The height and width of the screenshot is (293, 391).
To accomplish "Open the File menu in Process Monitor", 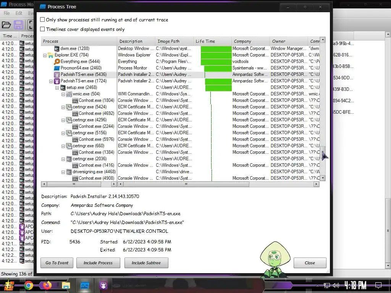I will (7, 13).
